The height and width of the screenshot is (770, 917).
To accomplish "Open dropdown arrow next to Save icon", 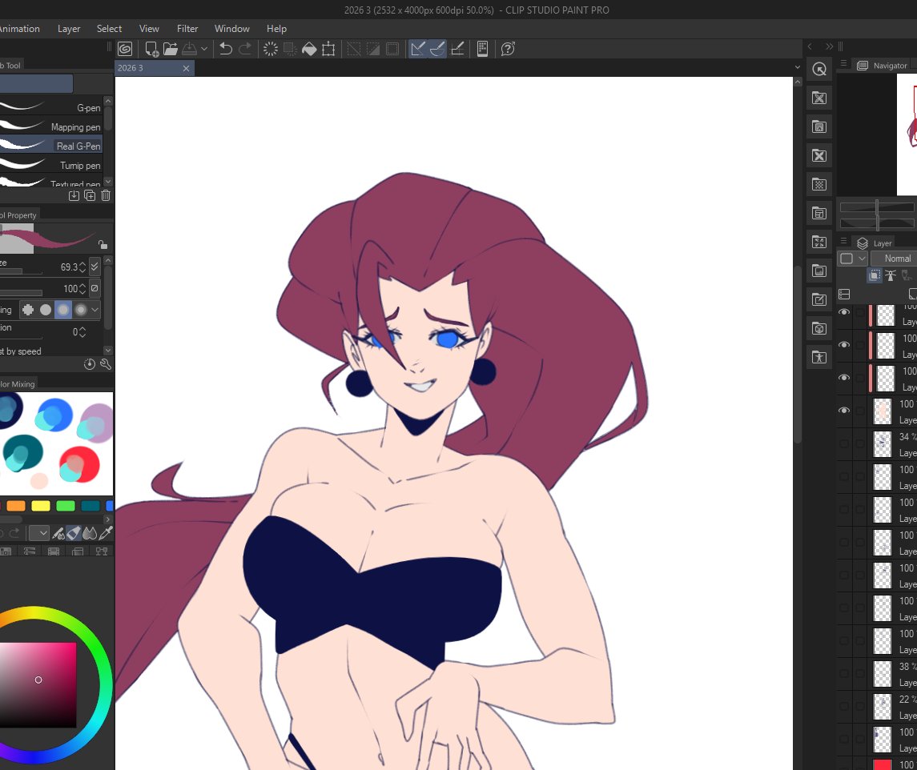I will (x=204, y=49).
